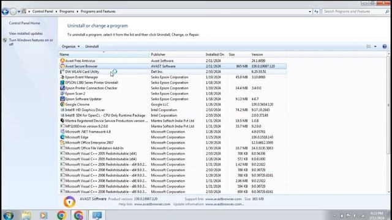The height and width of the screenshot is (220, 392).
Task: Sort by the Size column header
Action: point(239,54)
